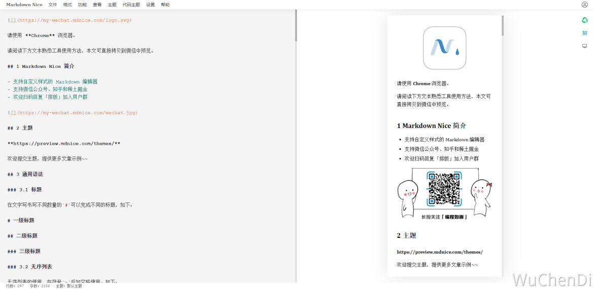The width and height of the screenshot is (594, 289).
Task: Copy to Zhihu with 知 icon
Action: click(584, 33)
